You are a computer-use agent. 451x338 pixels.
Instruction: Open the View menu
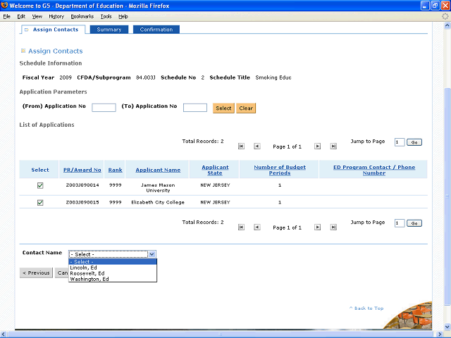point(37,16)
